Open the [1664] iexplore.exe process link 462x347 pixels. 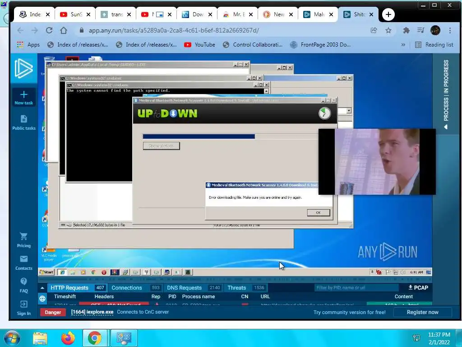click(92, 312)
